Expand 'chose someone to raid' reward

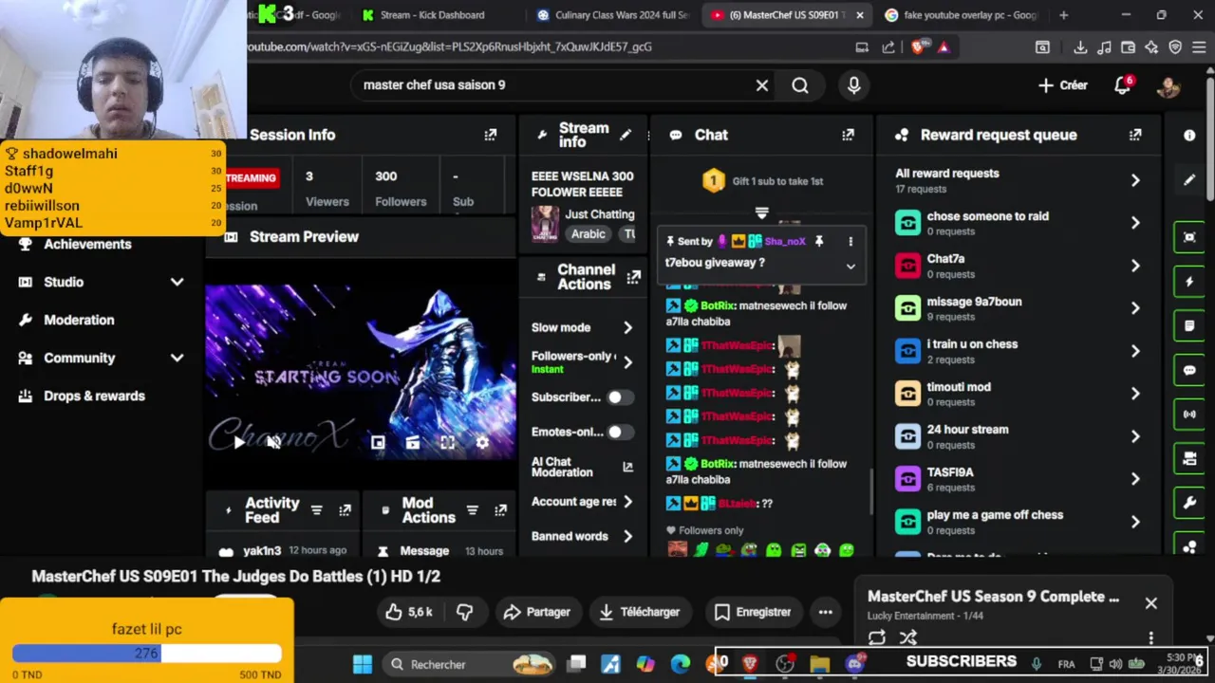coord(1135,223)
